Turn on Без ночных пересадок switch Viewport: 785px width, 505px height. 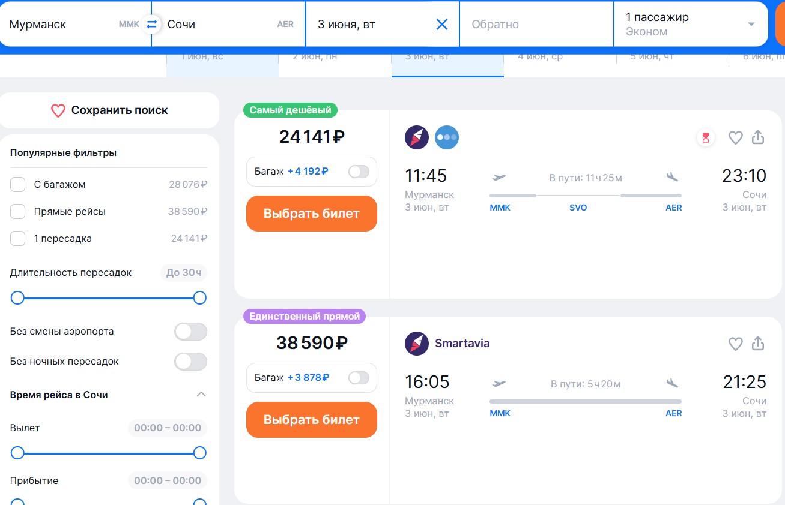pyautogui.click(x=190, y=362)
